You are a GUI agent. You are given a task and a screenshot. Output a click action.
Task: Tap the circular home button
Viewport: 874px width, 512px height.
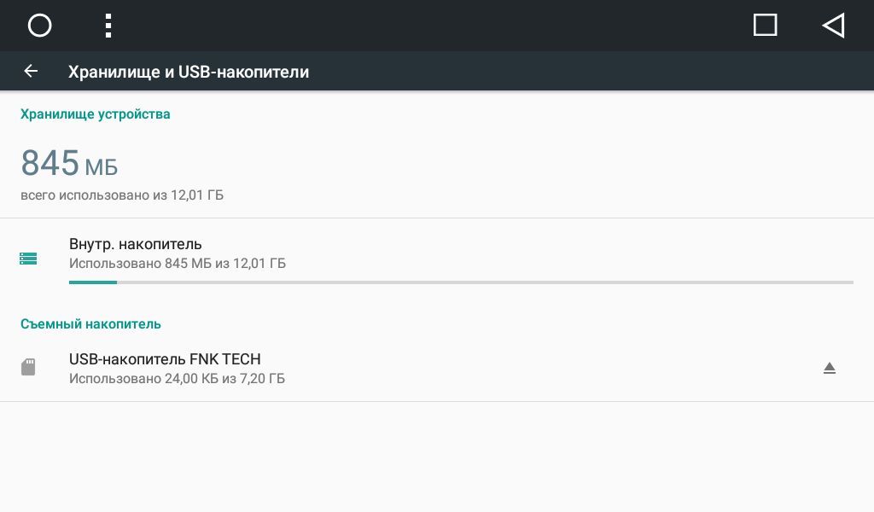tap(39, 26)
